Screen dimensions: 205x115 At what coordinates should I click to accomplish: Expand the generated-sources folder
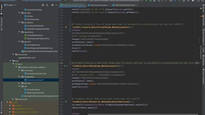10,109
